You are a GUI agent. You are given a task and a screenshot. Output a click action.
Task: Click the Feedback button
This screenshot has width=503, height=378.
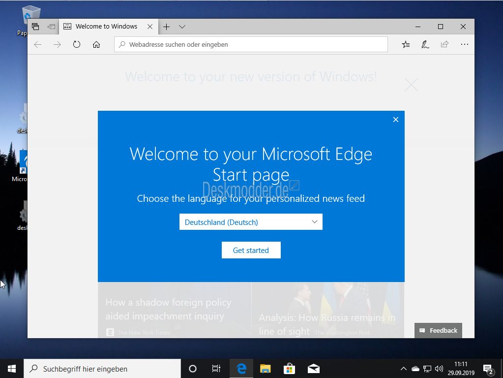(x=438, y=330)
